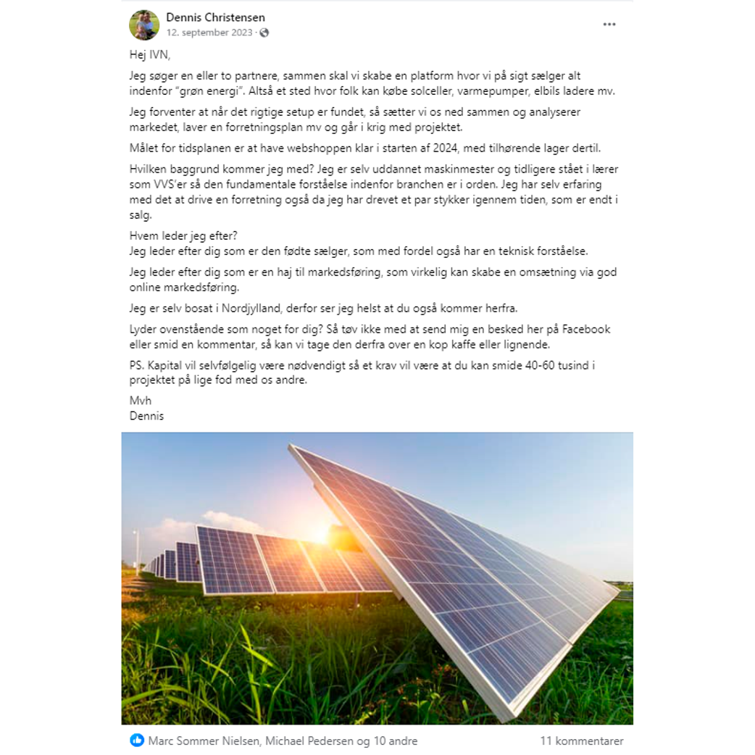This screenshot has width=755, height=755.
Task: Click the blue thumbs-up reaction icon
Action: tap(137, 741)
